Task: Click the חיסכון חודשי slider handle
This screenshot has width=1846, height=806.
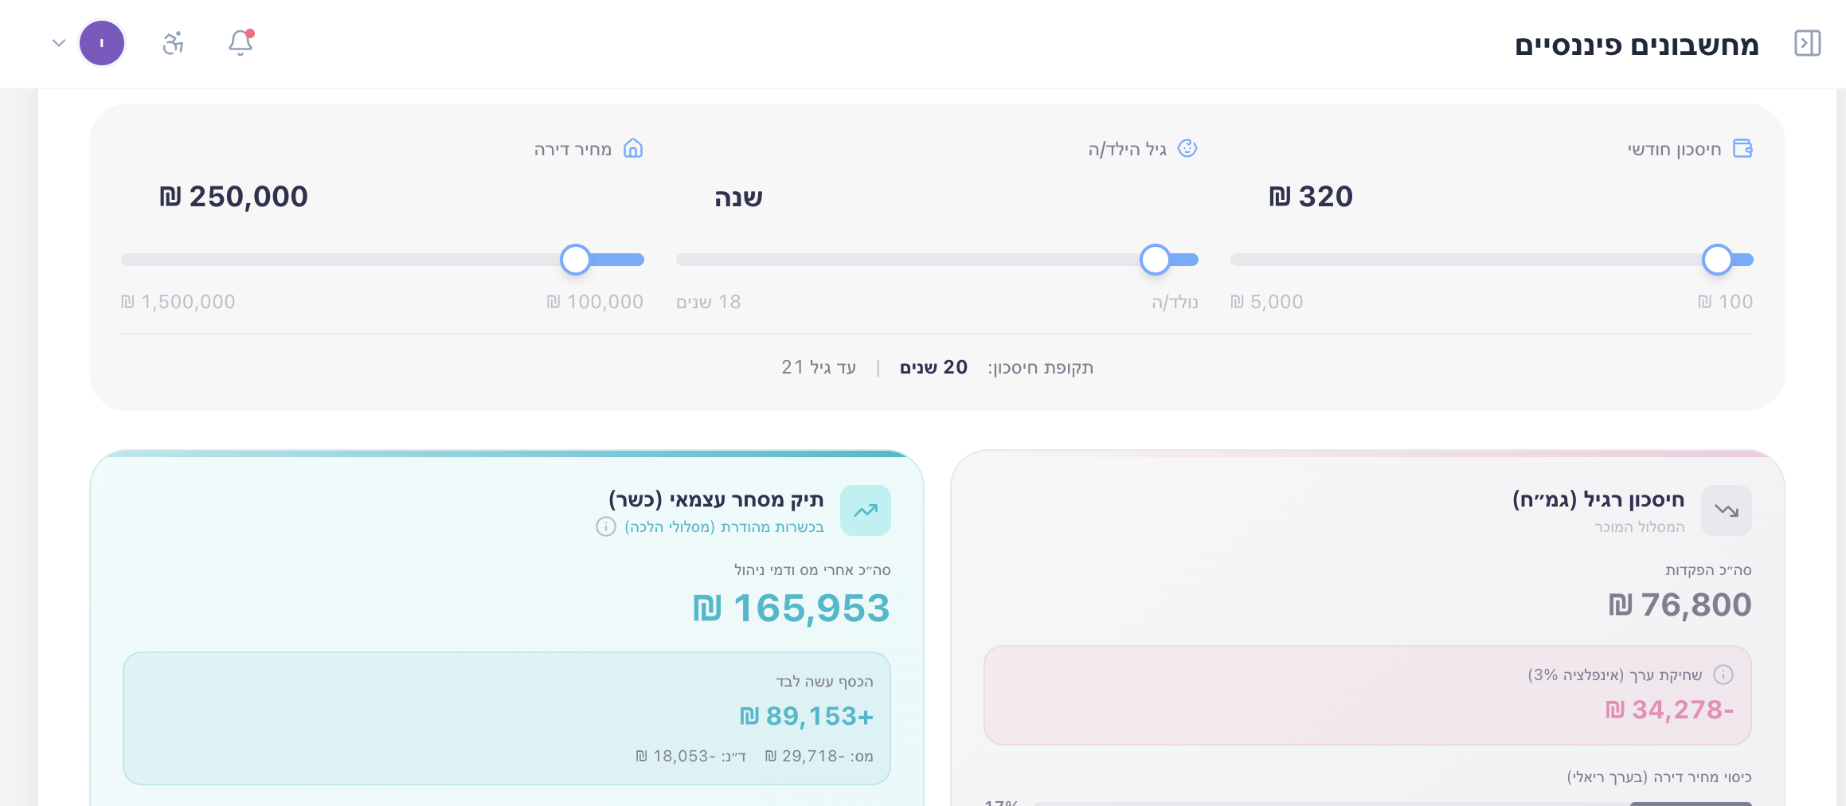Action: pos(1717,260)
